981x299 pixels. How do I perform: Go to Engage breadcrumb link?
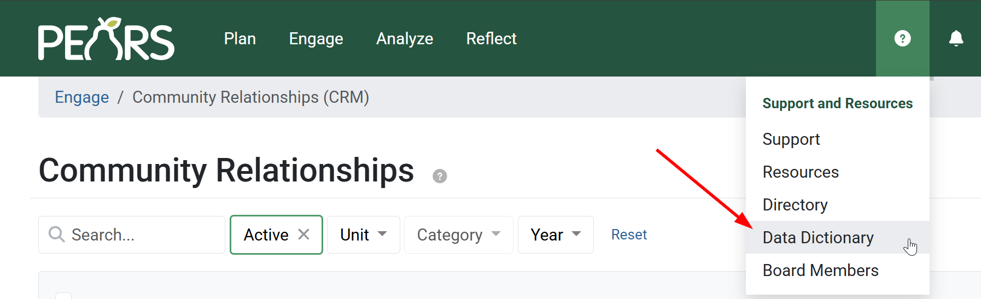pos(82,97)
